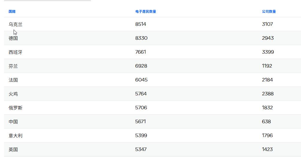This screenshot has width=301, height=160.
Task: Select the company count 1423
Action: [267, 150]
